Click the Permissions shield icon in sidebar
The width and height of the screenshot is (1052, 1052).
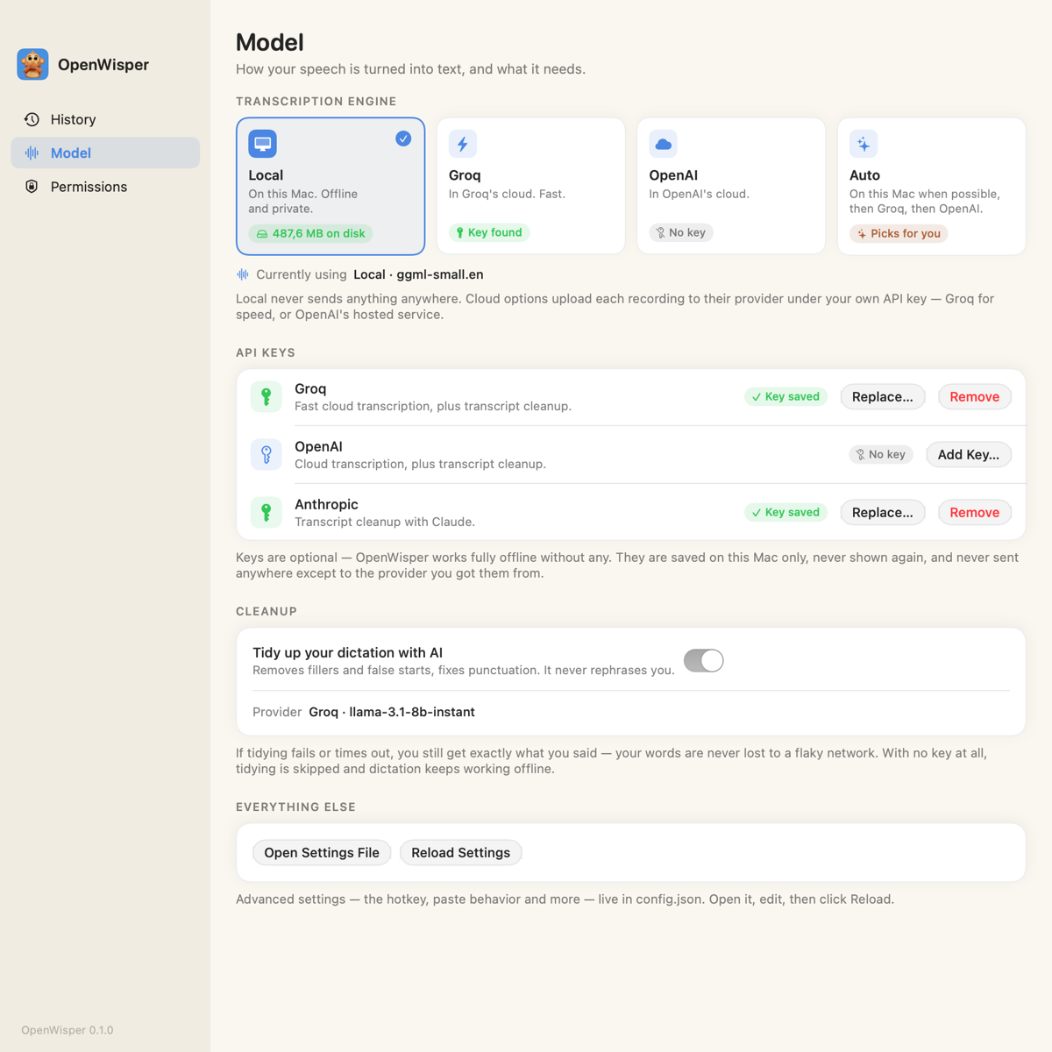click(x=32, y=187)
